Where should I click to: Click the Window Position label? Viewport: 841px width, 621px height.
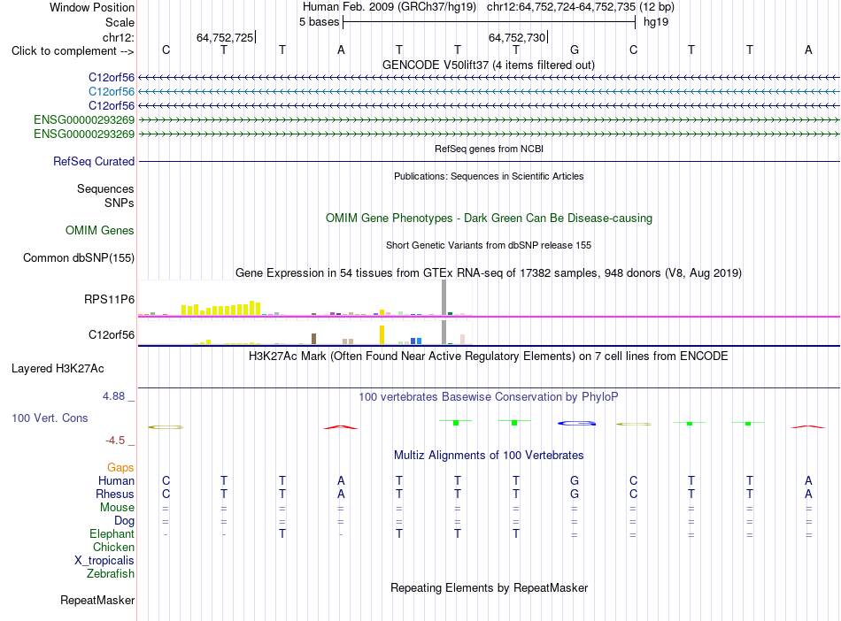[92, 7]
